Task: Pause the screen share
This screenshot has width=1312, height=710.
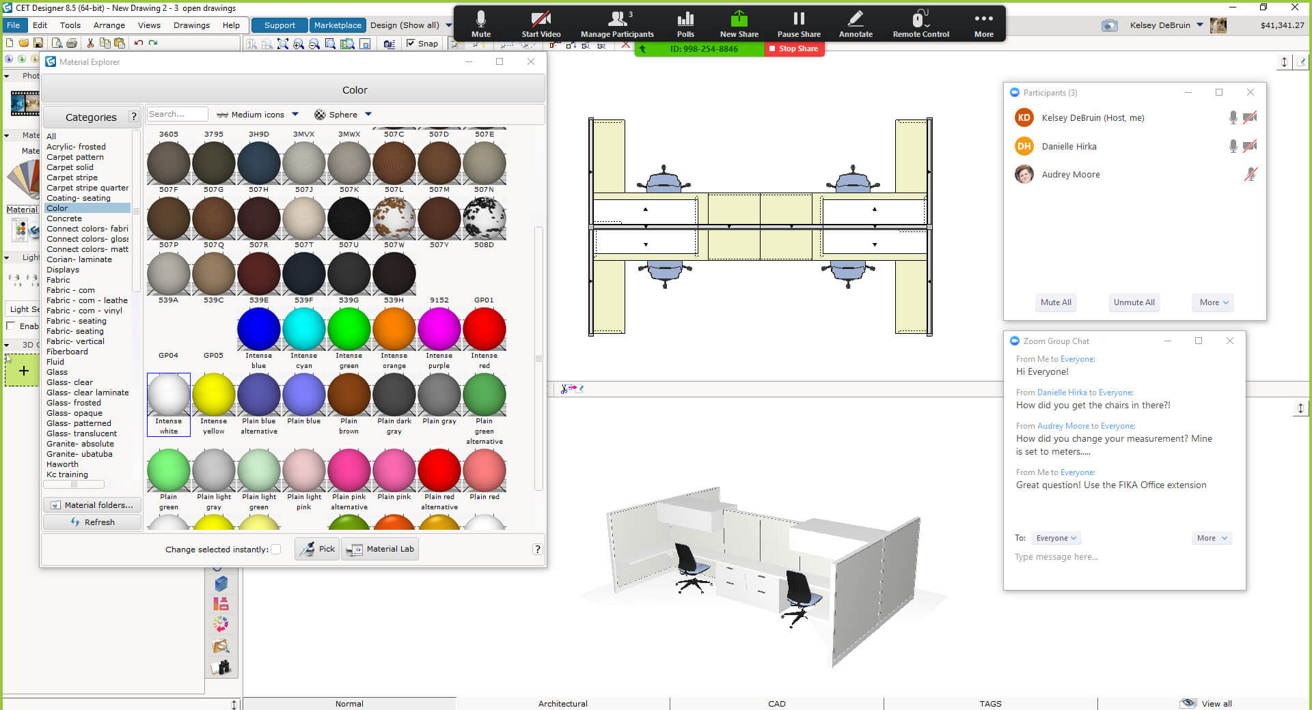Action: point(799,24)
